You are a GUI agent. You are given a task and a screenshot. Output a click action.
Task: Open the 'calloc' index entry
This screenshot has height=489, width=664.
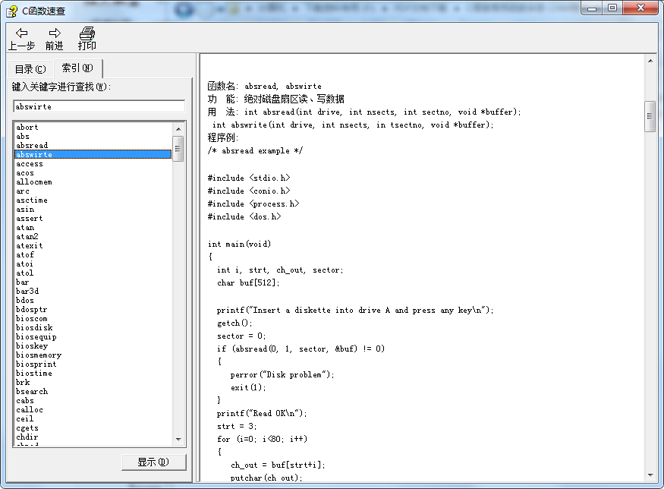[x=30, y=410]
